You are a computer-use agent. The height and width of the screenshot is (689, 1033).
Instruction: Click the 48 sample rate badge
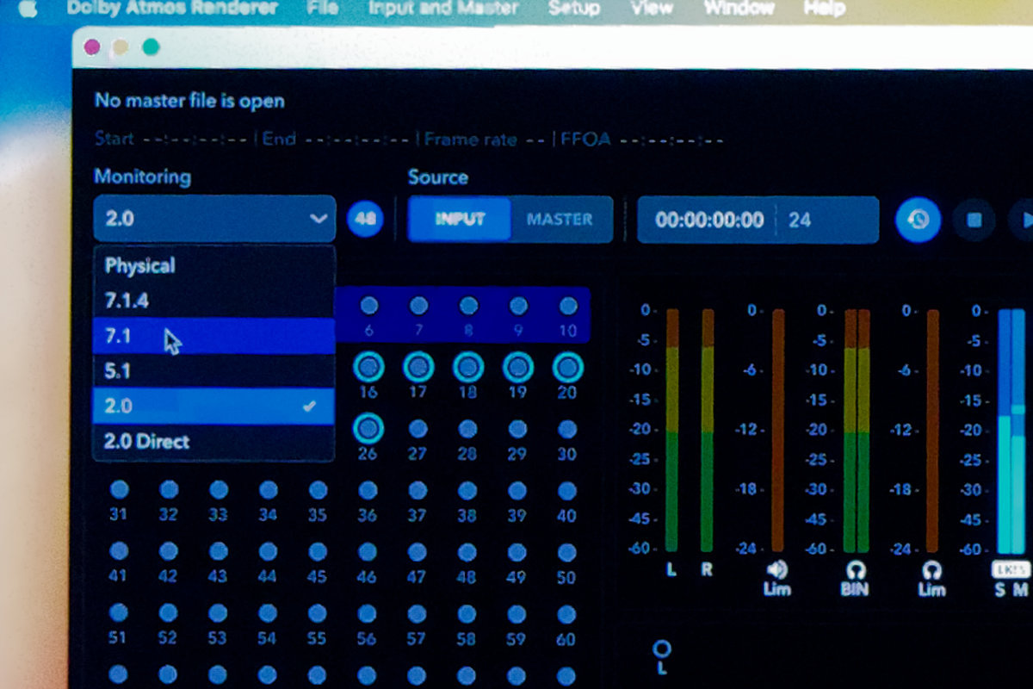(x=366, y=219)
